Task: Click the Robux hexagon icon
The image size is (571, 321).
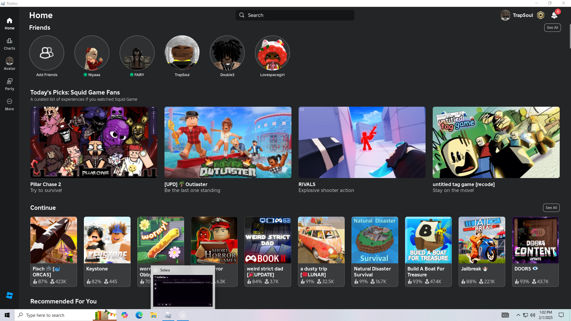Action: pyautogui.click(x=541, y=15)
